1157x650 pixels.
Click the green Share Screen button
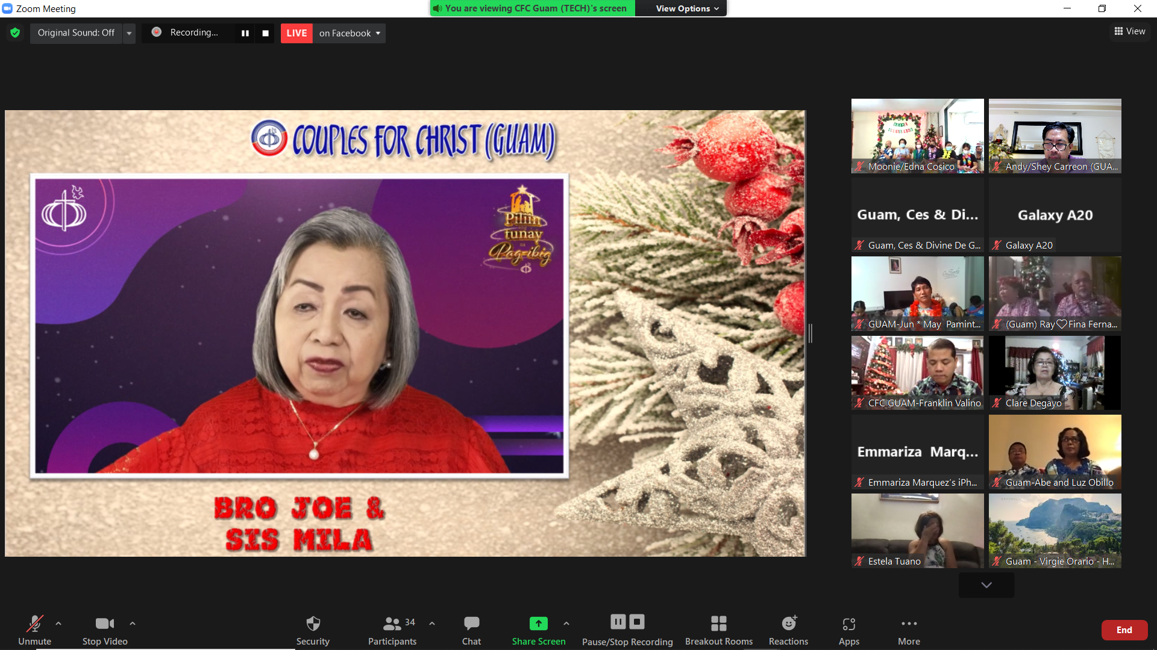539,630
